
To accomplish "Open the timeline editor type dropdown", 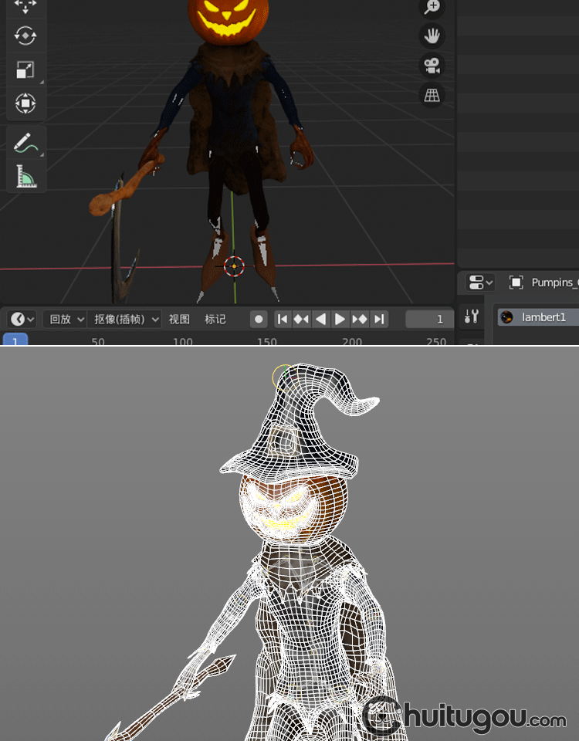I will 22,319.
